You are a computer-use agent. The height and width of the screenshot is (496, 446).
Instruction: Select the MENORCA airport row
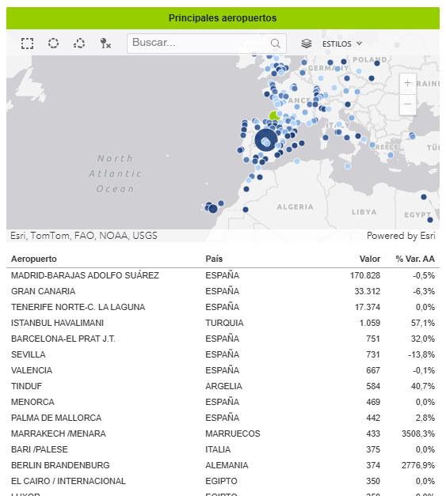223,402
